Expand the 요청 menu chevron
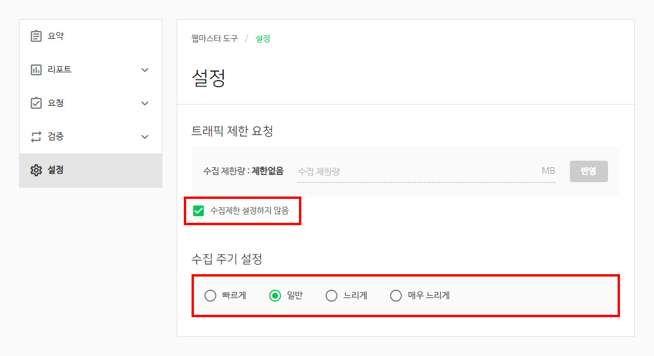The height and width of the screenshot is (356, 654). pos(145,103)
